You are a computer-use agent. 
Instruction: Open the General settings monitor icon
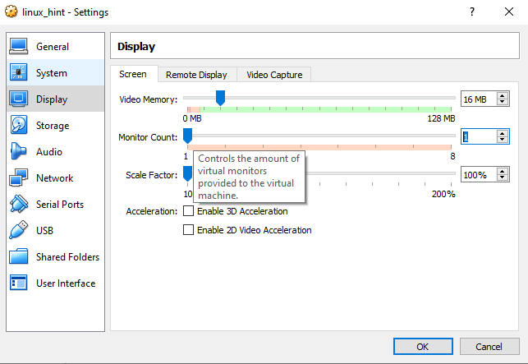[x=19, y=47]
